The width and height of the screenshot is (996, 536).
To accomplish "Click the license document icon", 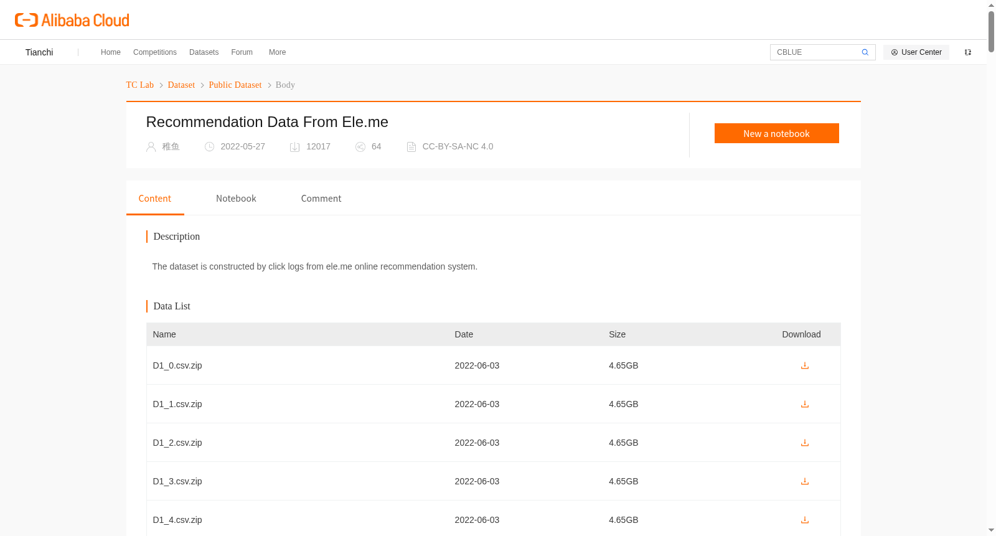I will [x=411, y=147].
